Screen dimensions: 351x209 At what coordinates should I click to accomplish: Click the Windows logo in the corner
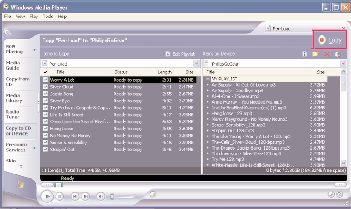click(x=20, y=185)
